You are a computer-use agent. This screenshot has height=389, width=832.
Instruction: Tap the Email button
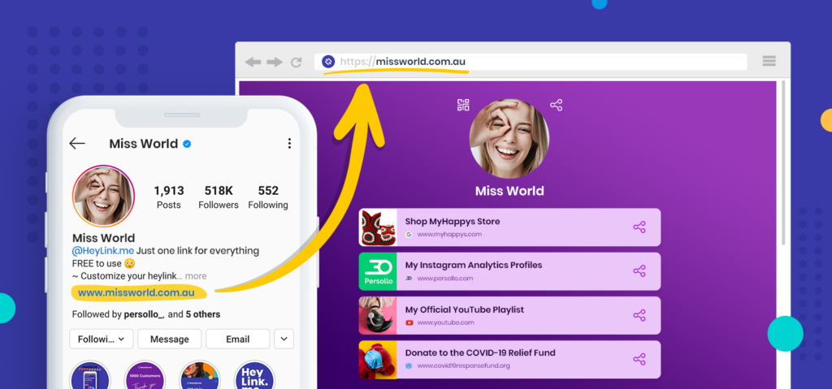(x=237, y=339)
